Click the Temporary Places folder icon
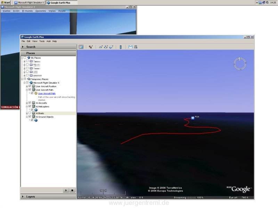Image resolution: width=278 pixels, height=208 pixels. pyautogui.click(x=29, y=79)
